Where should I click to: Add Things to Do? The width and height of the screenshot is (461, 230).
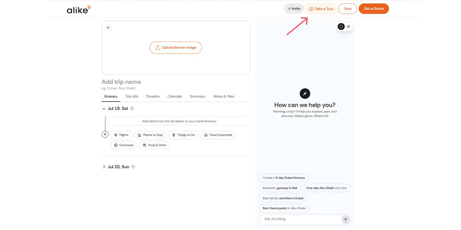[x=184, y=135]
